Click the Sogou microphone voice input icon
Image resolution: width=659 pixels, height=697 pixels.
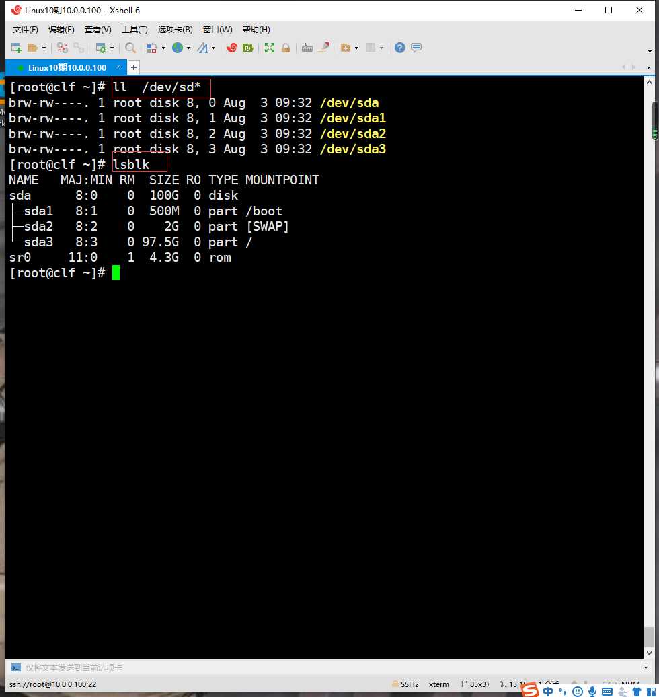[592, 691]
